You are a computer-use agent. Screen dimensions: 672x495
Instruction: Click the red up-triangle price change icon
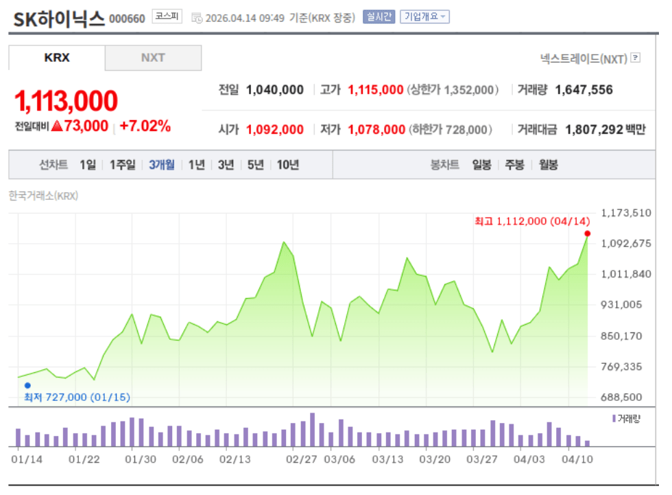tap(57, 126)
